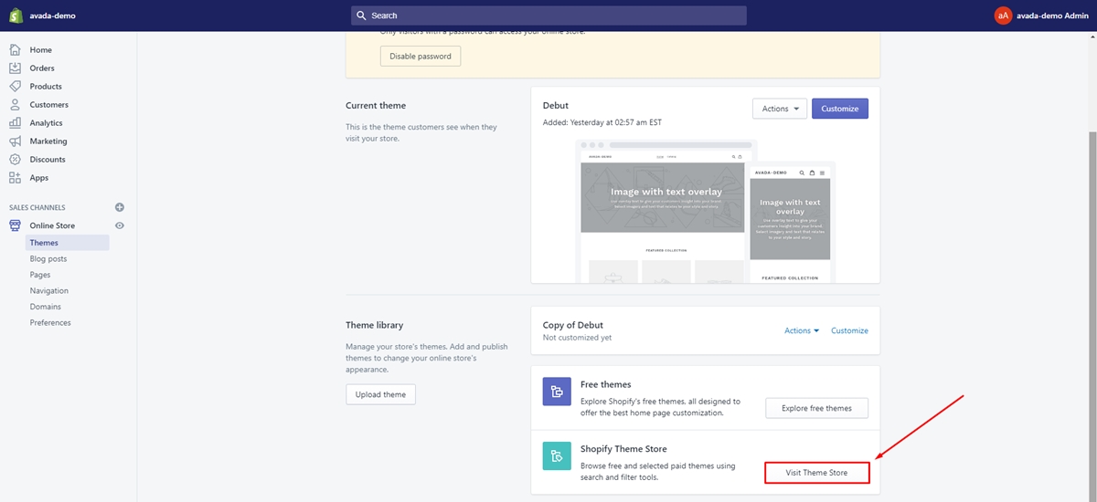Click the "Free themes" heading

[x=606, y=384]
